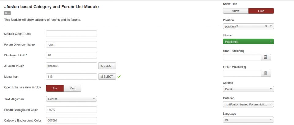Viewport: 294px width, 125px height.
Task: Open the Published status dropdown
Action: point(248,42)
